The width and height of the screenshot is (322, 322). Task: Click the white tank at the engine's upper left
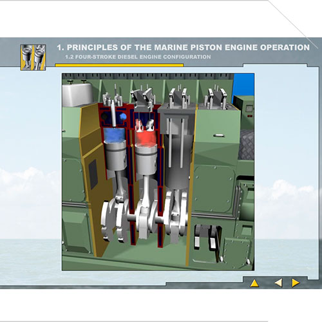[77, 95]
